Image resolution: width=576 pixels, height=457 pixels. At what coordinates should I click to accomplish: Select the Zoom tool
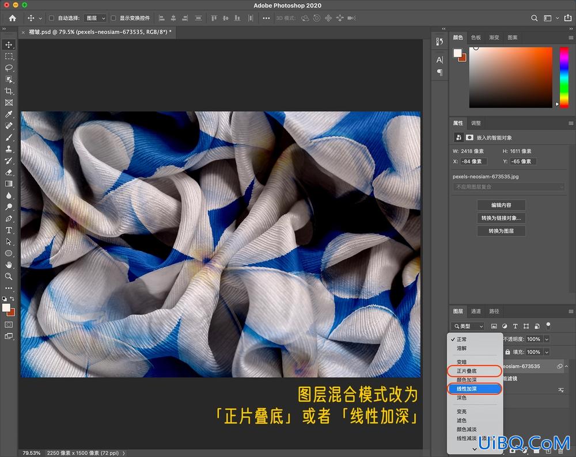(x=9, y=276)
